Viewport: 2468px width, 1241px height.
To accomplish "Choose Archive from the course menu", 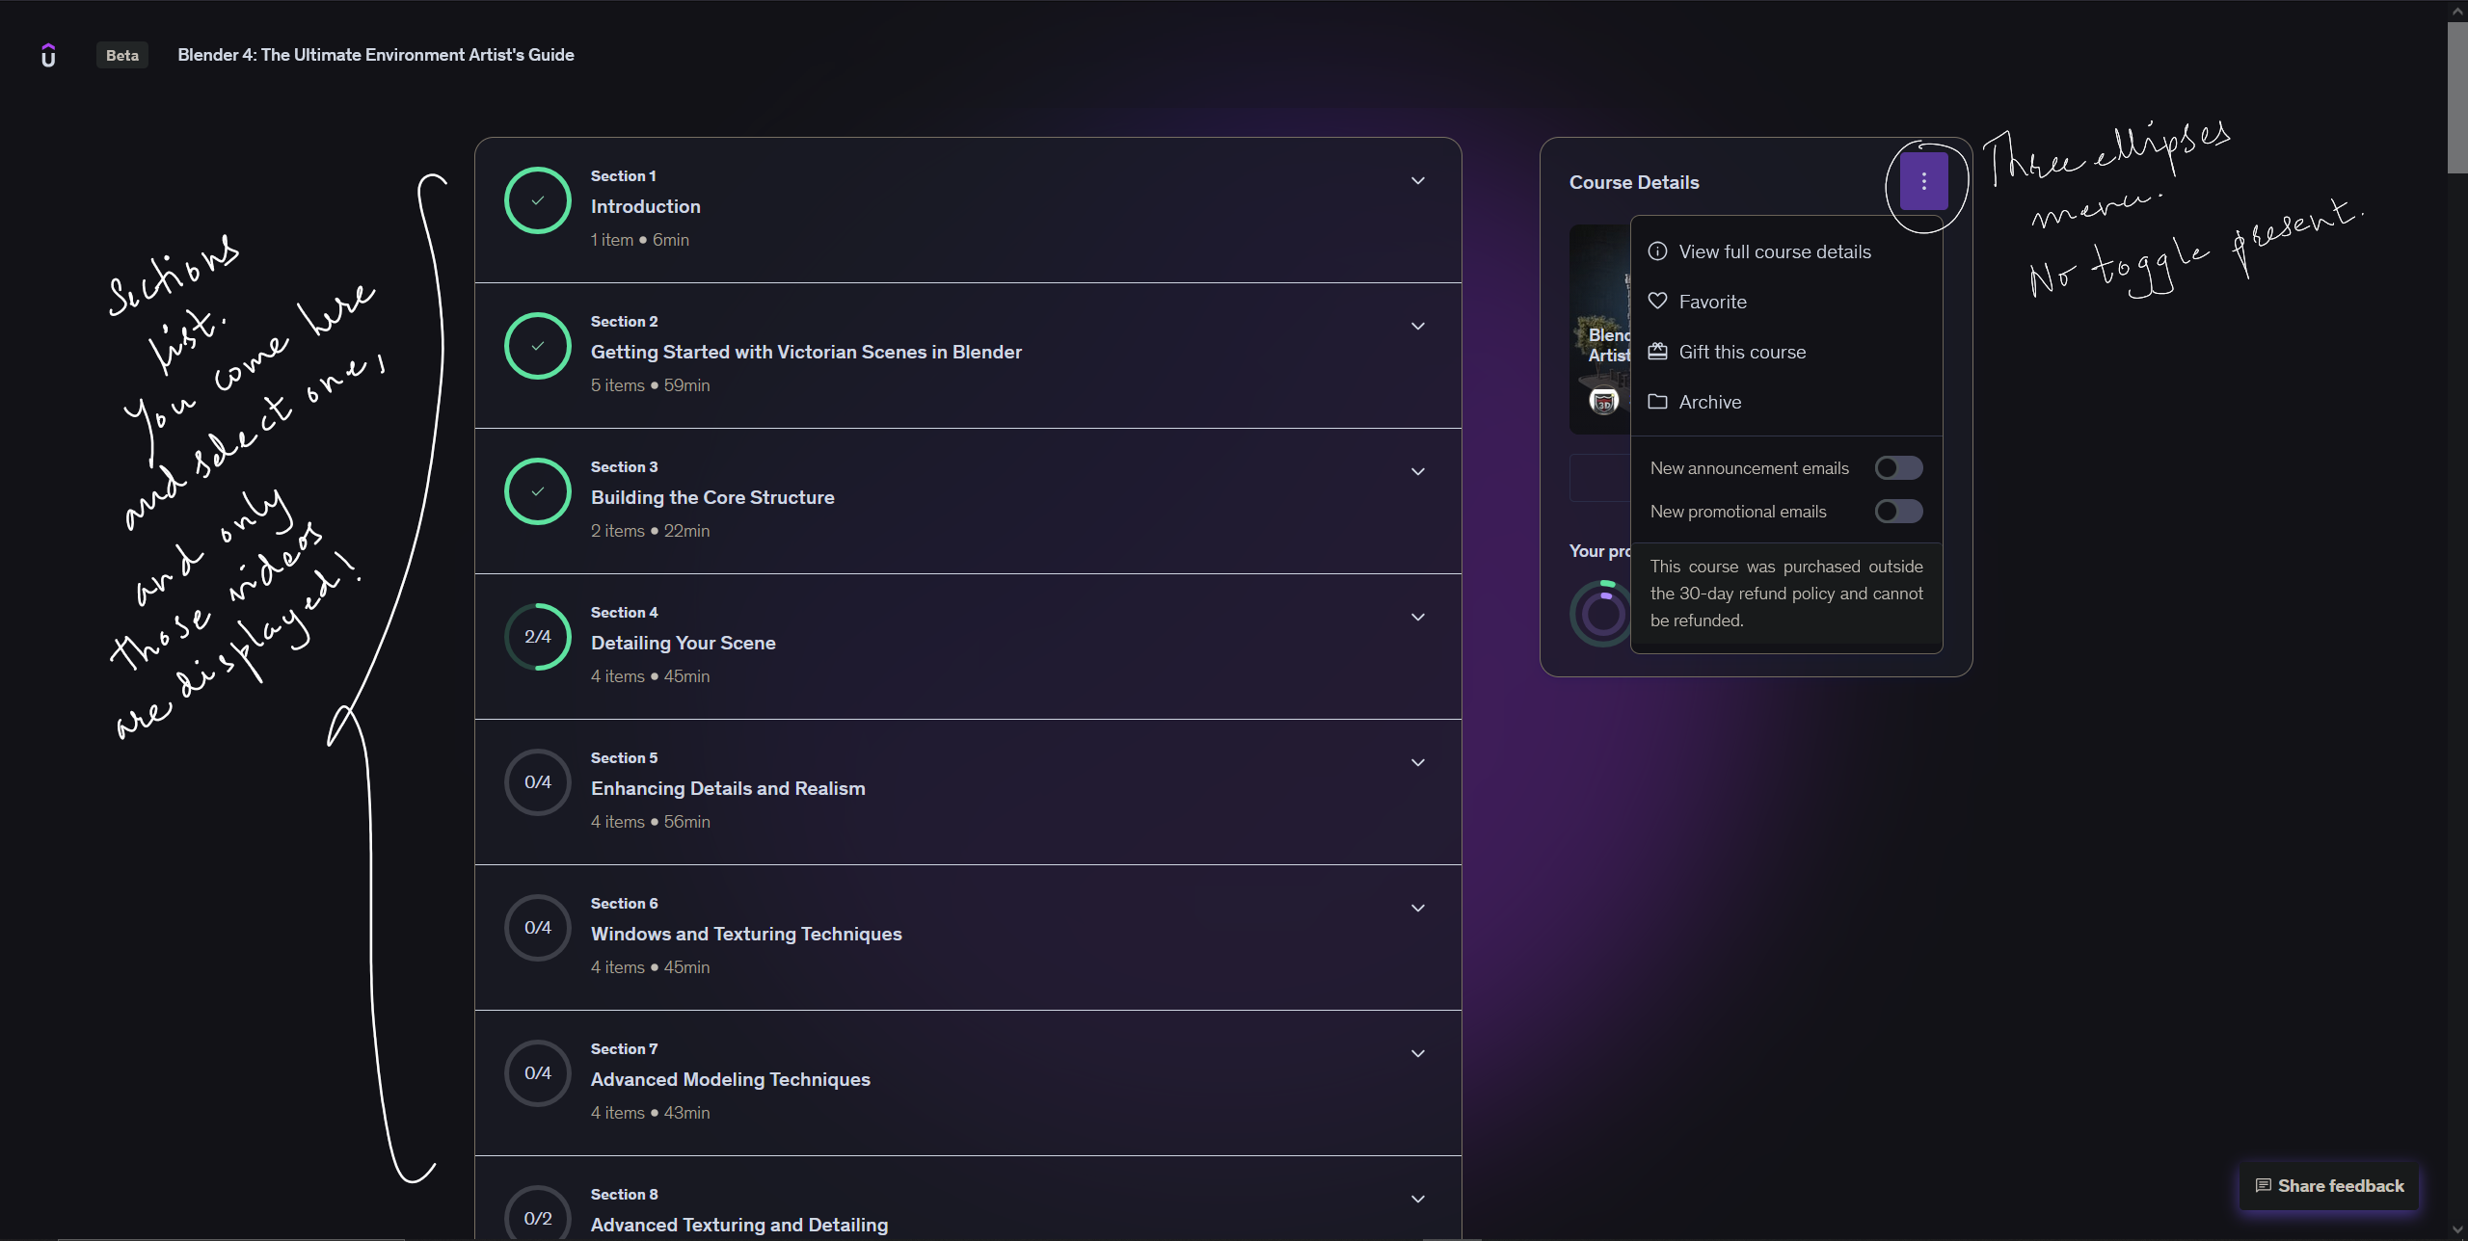I will click(x=1709, y=402).
